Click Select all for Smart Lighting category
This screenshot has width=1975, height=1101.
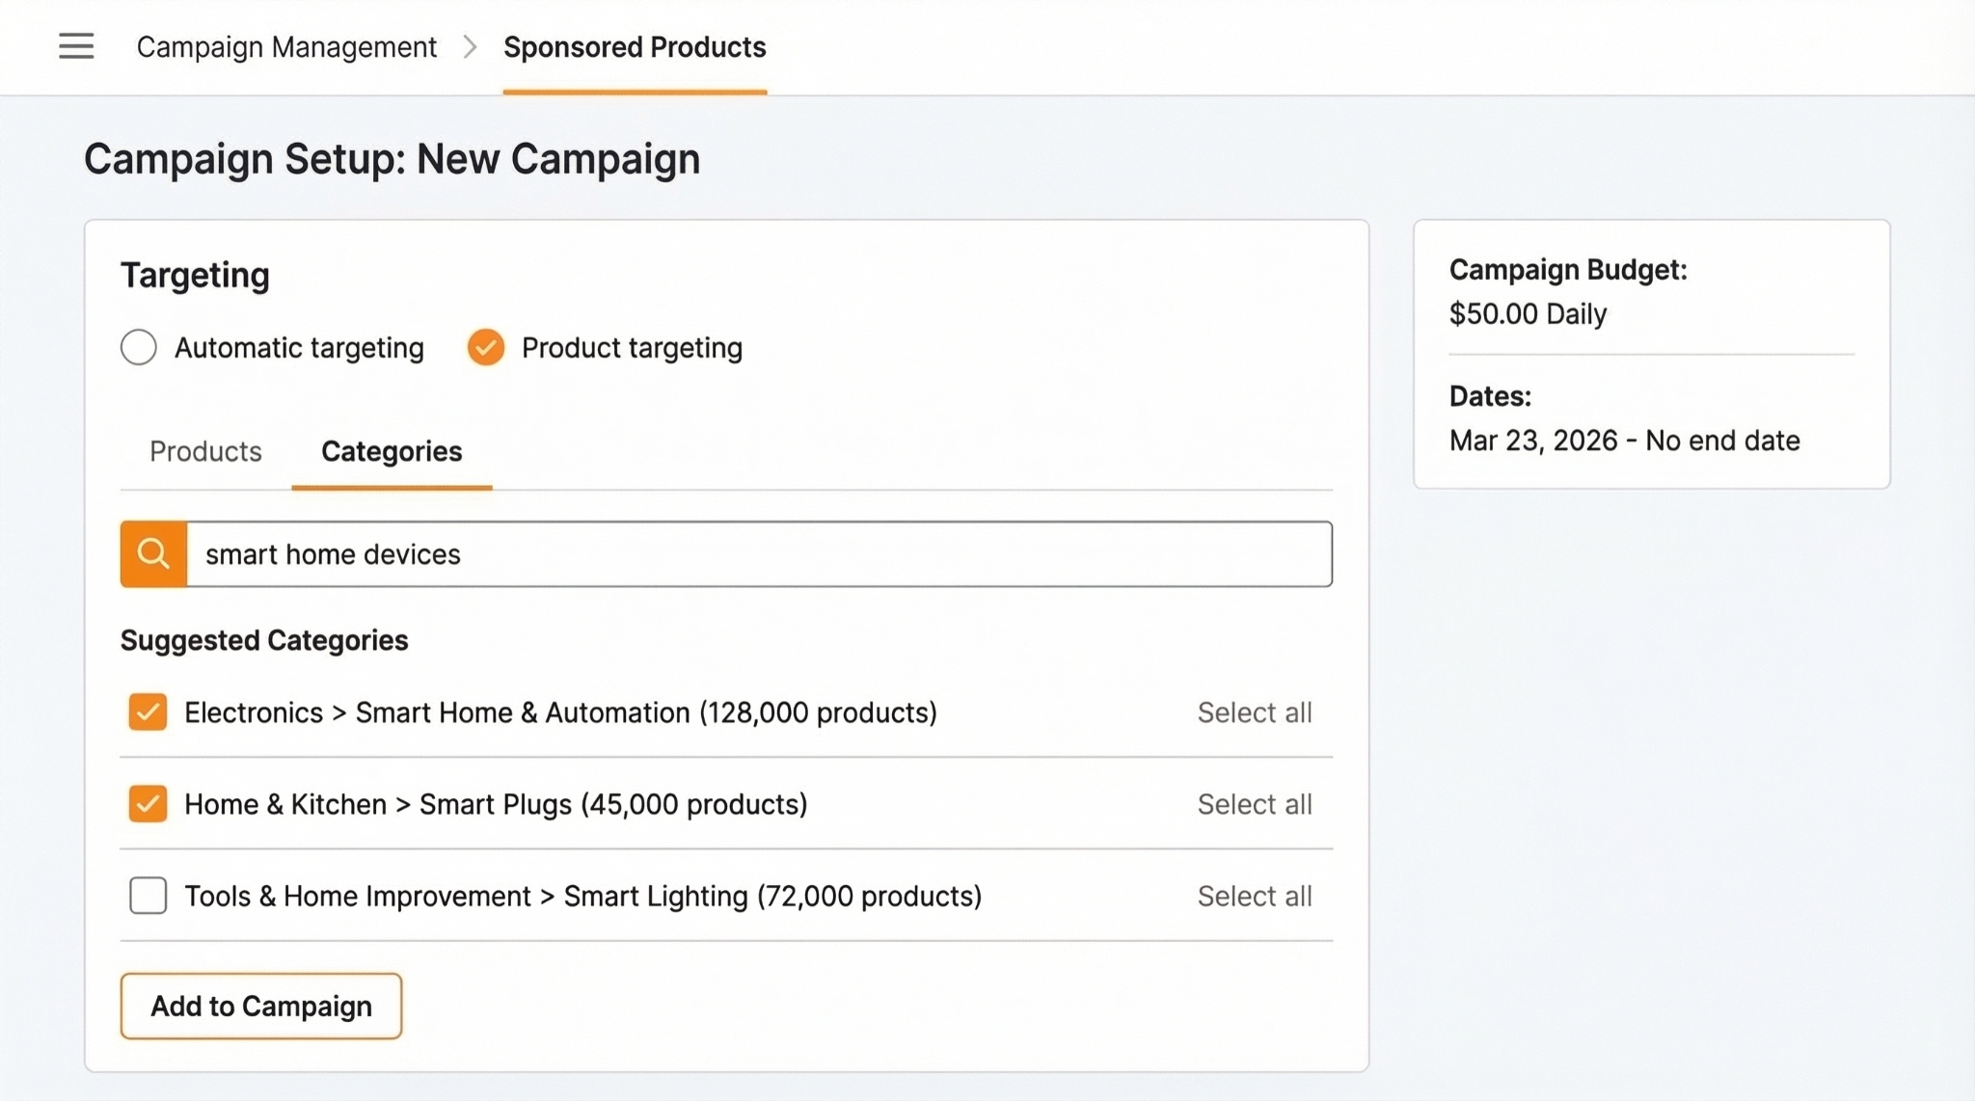1255,896
